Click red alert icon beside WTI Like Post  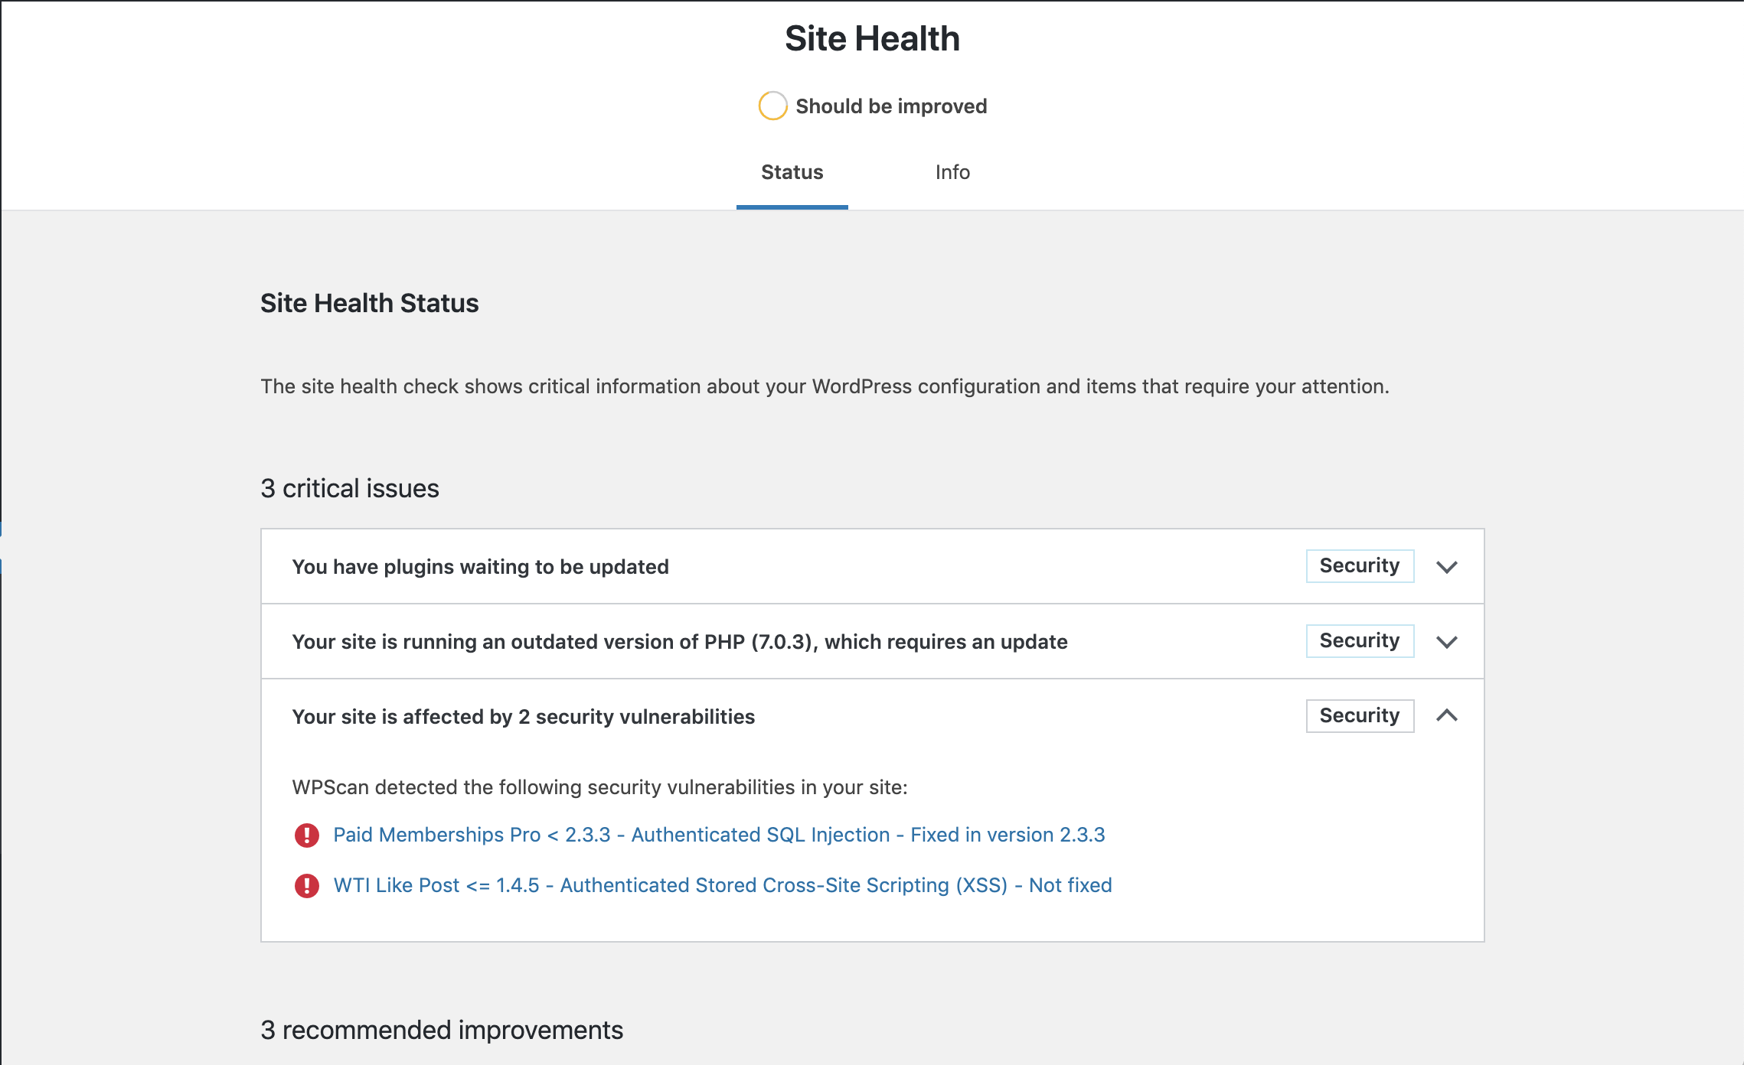(307, 885)
